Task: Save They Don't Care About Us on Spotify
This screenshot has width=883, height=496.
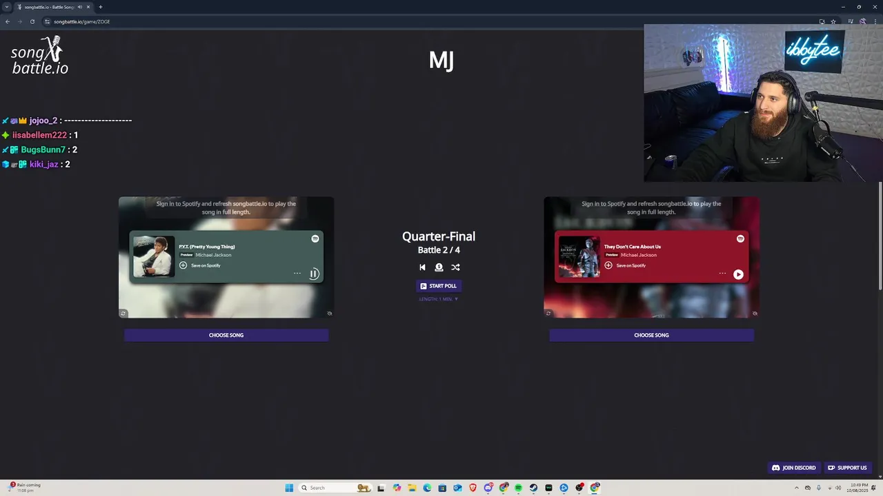Action: [x=608, y=265]
